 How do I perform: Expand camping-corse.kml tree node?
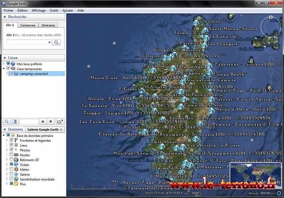pos(7,74)
